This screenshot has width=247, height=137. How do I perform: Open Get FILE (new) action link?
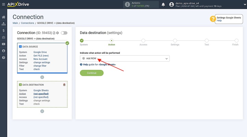[41, 55]
